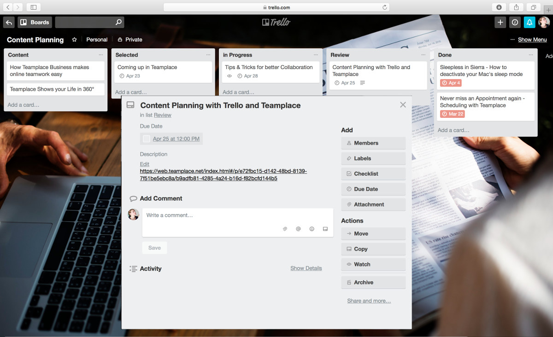The height and width of the screenshot is (337, 553).
Task: Click the add card icon in comment box
Action: (x=325, y=229)
